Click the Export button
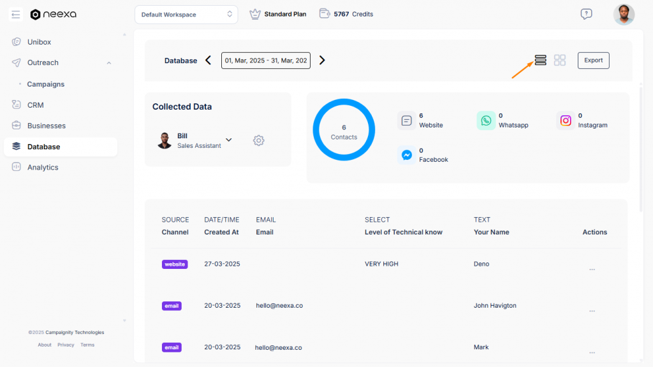Image resolution: width=653 pixels, height=367 pixels. (x=593, y=60)
